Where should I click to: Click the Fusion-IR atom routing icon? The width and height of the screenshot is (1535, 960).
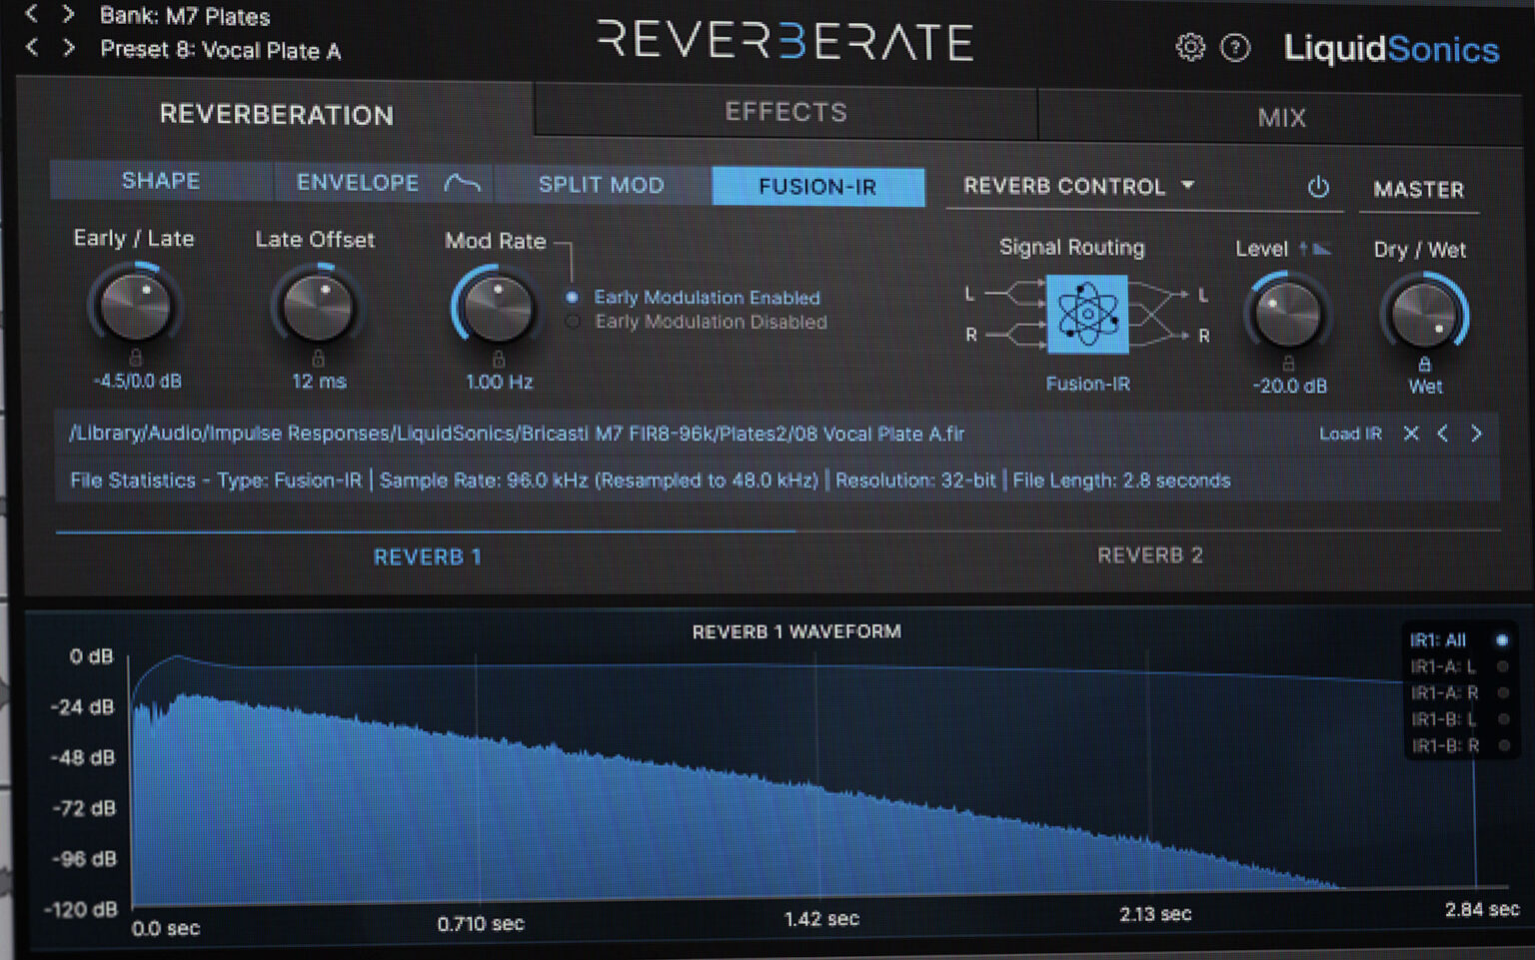coord(1086,315)
